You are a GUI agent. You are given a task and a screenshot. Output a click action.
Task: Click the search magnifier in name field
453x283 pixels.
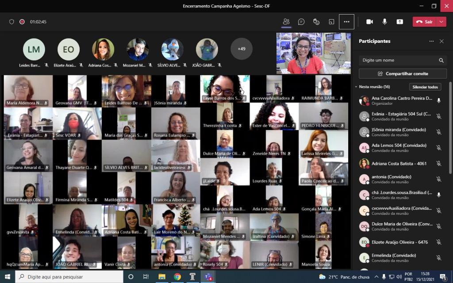(441, 60)
